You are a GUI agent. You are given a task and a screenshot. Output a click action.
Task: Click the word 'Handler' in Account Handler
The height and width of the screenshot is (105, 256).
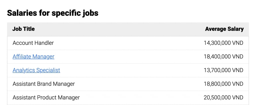click(x=44, y=43)
